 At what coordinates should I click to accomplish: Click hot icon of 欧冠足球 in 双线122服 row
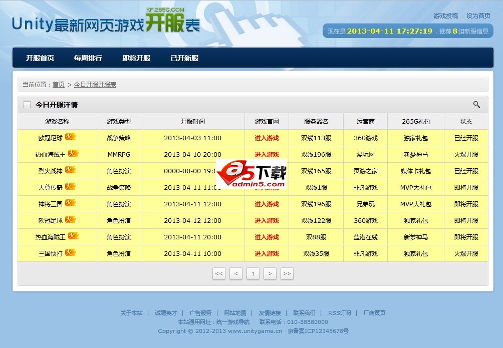point(70,219)
